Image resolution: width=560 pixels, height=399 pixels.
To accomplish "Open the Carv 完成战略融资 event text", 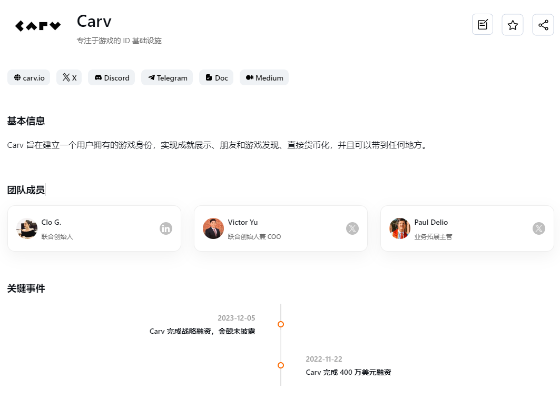I will tap(202, 331).
